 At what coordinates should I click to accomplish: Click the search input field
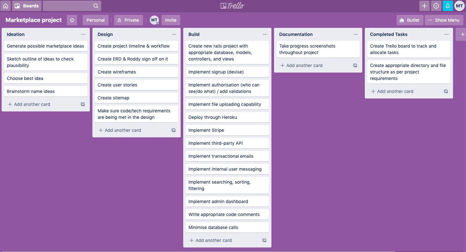72,6
